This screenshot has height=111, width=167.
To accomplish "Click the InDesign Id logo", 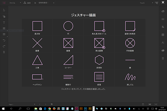I will (x=4, y=3).
